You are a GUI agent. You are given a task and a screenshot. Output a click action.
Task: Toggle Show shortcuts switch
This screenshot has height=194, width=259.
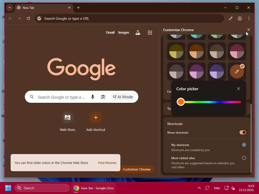243,132
